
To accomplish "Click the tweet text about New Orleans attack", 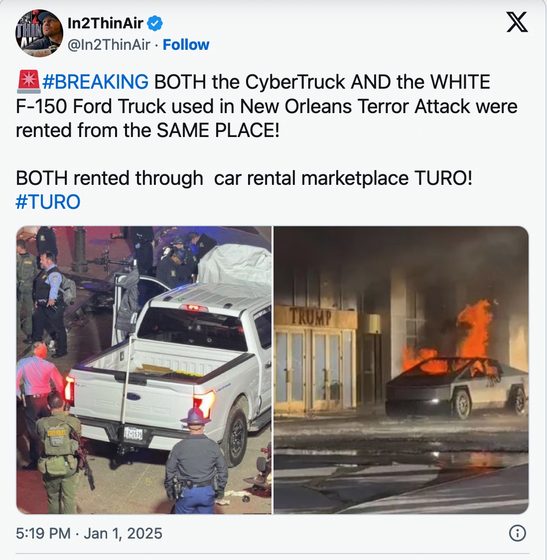I will (x=267, y=106).
